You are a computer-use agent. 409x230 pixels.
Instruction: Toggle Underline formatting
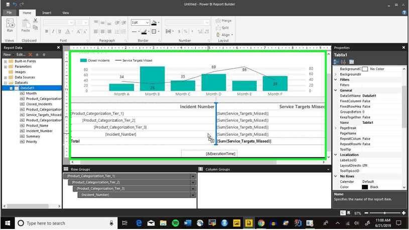[x=60, y=32]
